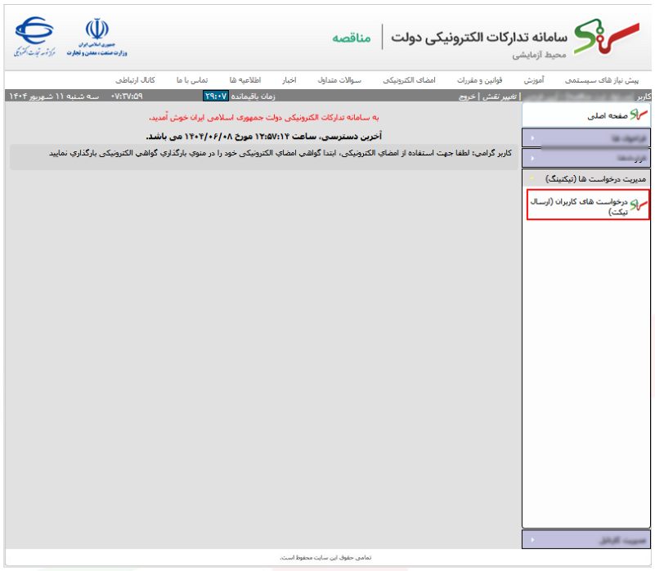This screenshot has height=571, width=655.
Task: Click the Ministry of Industry emblem logo
Action: [97, 37]
